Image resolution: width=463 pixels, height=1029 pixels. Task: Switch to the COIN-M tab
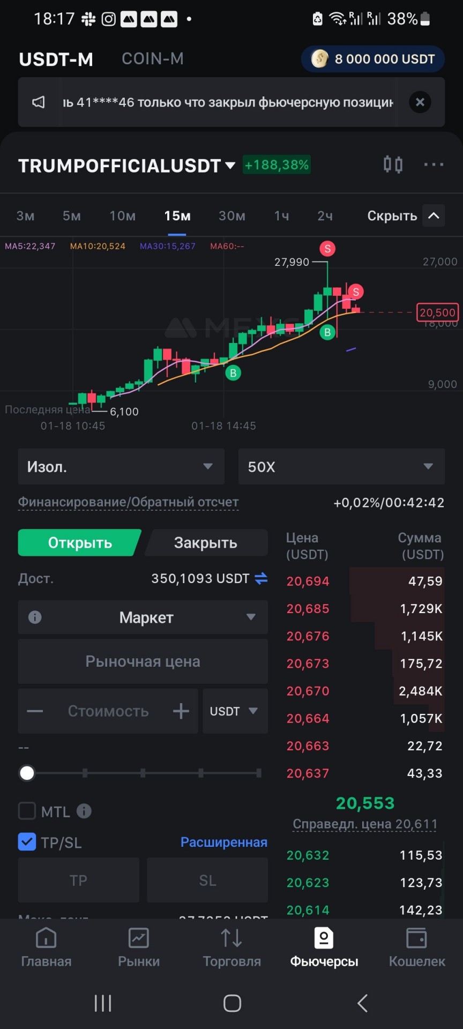click(153, 58)
